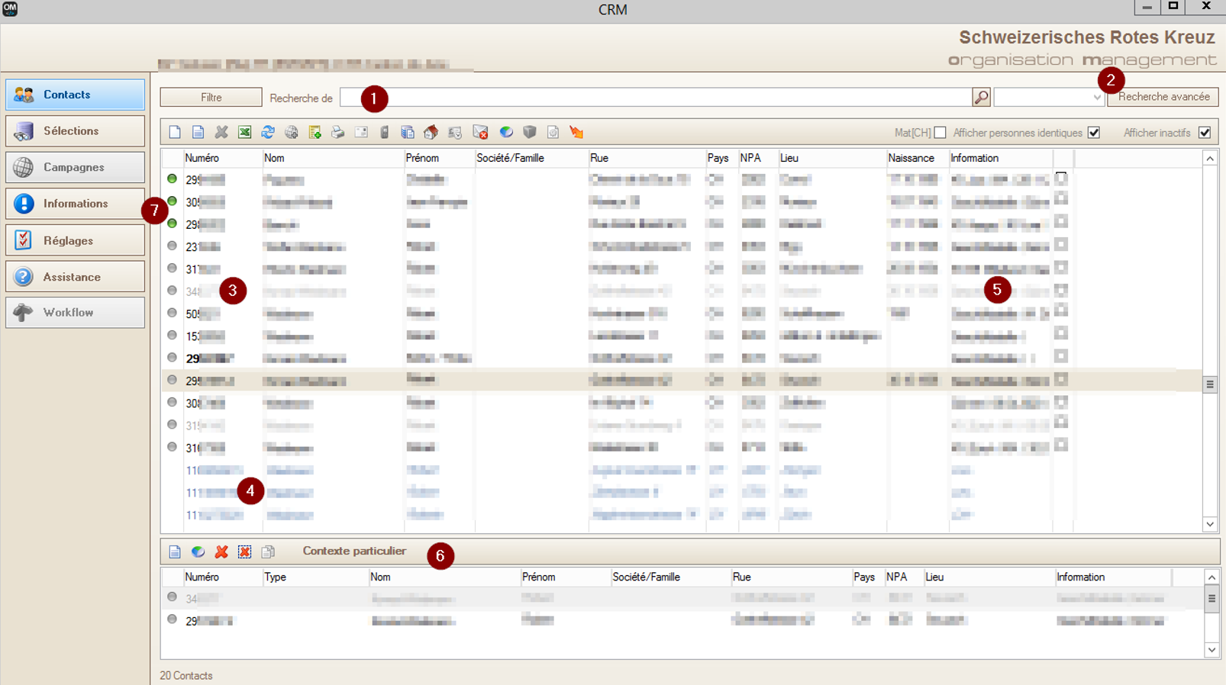The width and height of the screenshot is (1226, 685).
Task: Export the list with the Excel icon
Action: pyautogui.click(x=244, y=133)
